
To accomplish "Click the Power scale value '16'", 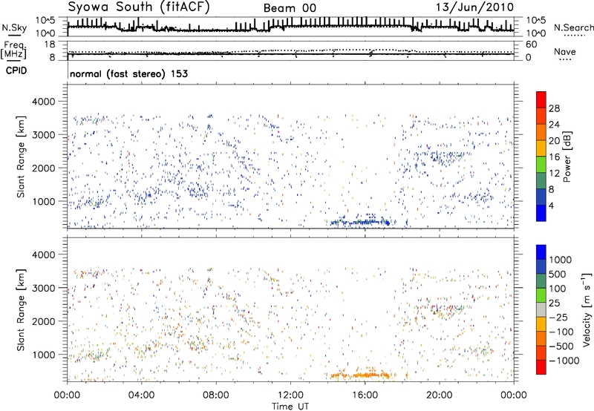I will pos(554,157).
